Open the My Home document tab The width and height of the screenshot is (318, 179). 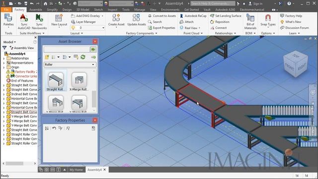76,170
